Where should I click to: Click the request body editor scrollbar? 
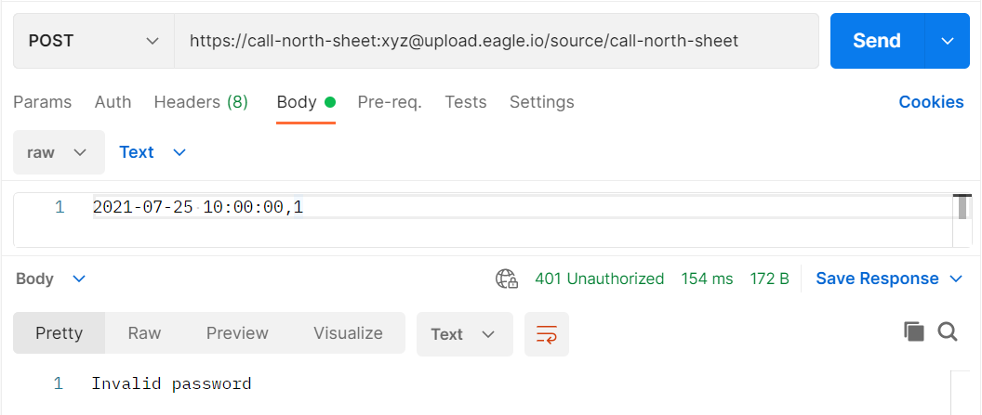962,220
